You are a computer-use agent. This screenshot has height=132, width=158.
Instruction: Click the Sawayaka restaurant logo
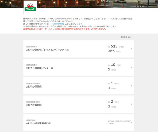pos(30,7)
